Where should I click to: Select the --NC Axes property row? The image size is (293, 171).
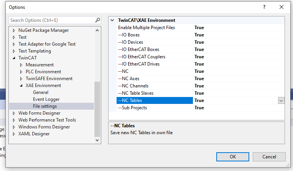tap(155, 79)
